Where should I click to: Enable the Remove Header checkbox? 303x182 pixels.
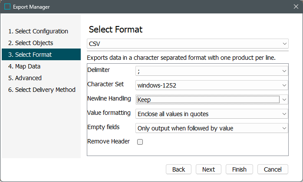point(140,142)
